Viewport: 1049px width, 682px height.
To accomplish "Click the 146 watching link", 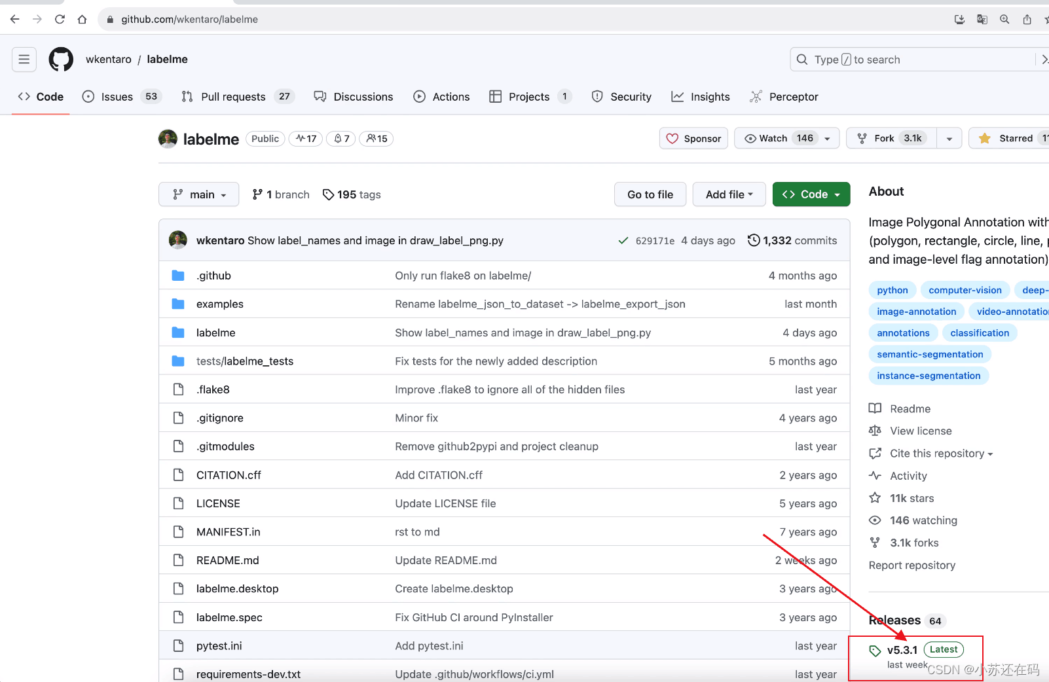I will [913, 520].
